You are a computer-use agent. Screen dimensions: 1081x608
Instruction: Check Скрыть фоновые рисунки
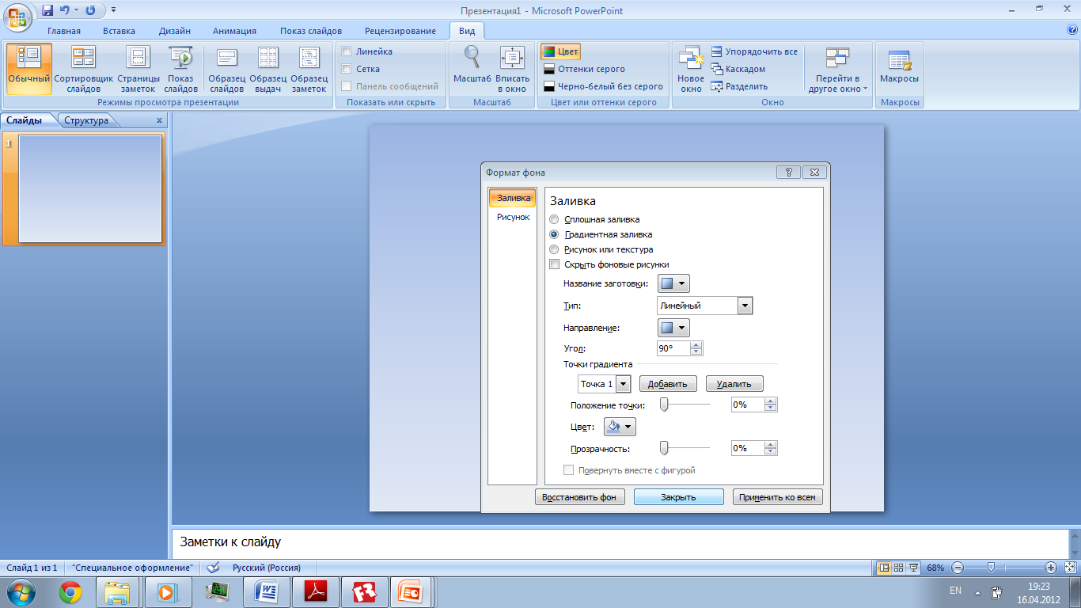(554, 264)
